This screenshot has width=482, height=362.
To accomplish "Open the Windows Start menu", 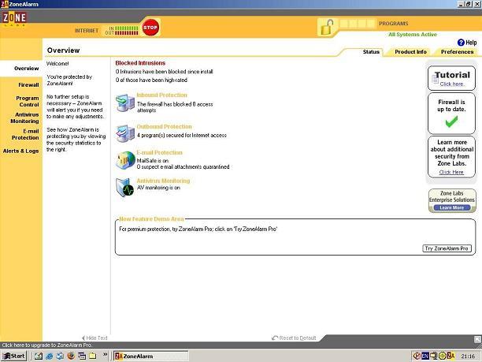I will tap(14, 356).
